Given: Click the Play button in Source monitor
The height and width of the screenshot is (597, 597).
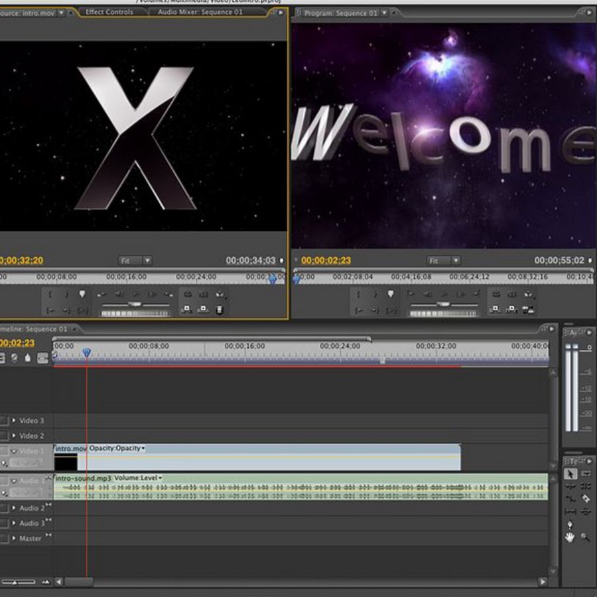Looking at the screenshot, I should 135,295.
